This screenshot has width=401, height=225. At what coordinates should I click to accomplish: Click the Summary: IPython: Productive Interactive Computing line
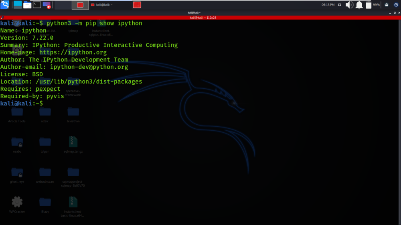click(89, 45)
